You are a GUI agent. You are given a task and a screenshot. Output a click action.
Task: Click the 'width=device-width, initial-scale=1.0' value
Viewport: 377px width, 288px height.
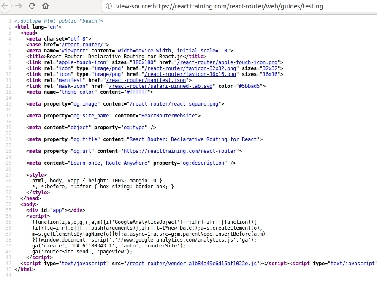[x=173, y=51]
